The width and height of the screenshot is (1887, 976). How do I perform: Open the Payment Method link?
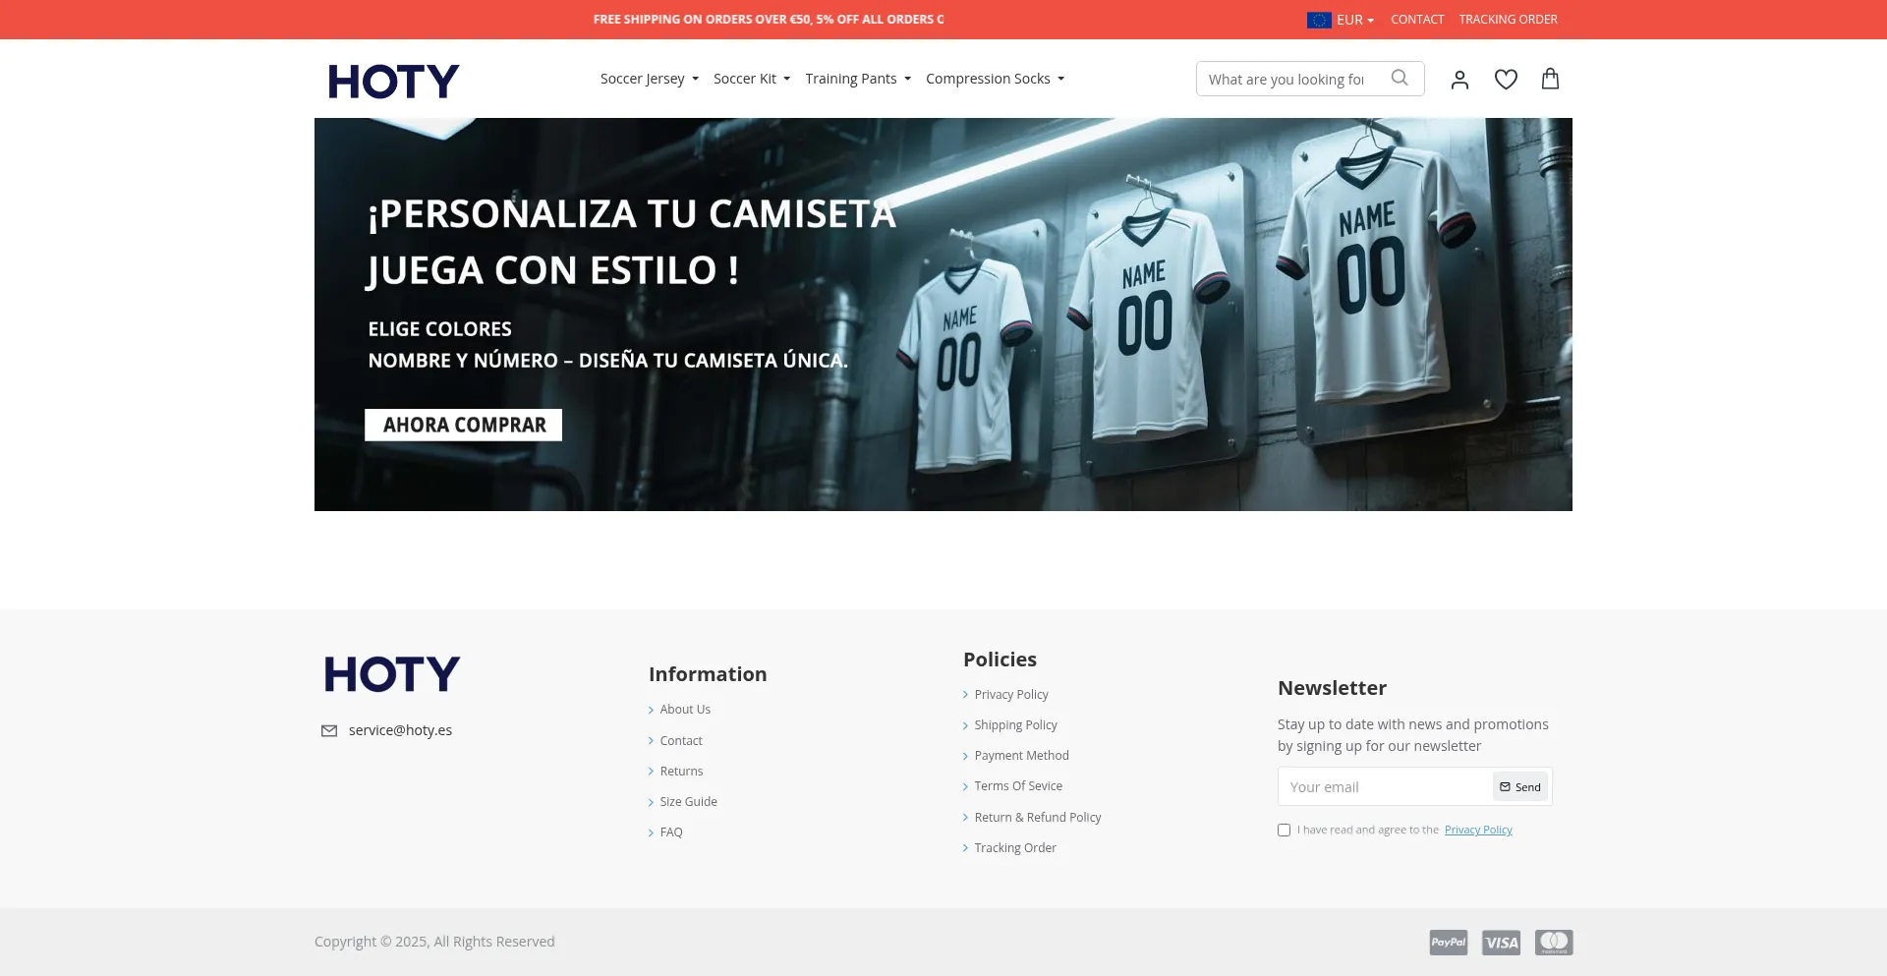pos(1021,756)
